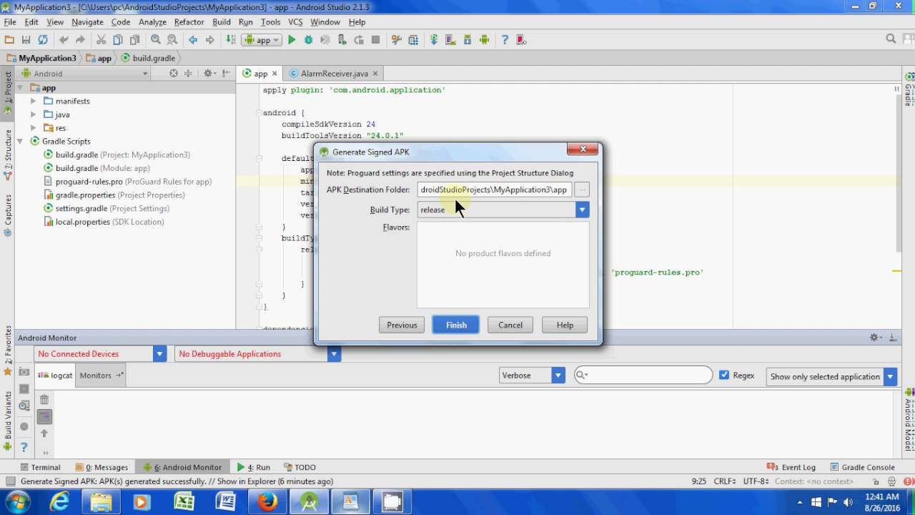Click the Open folder toolbar icon
The height and width of the screenshot is (515, 915).
point(9,40)
